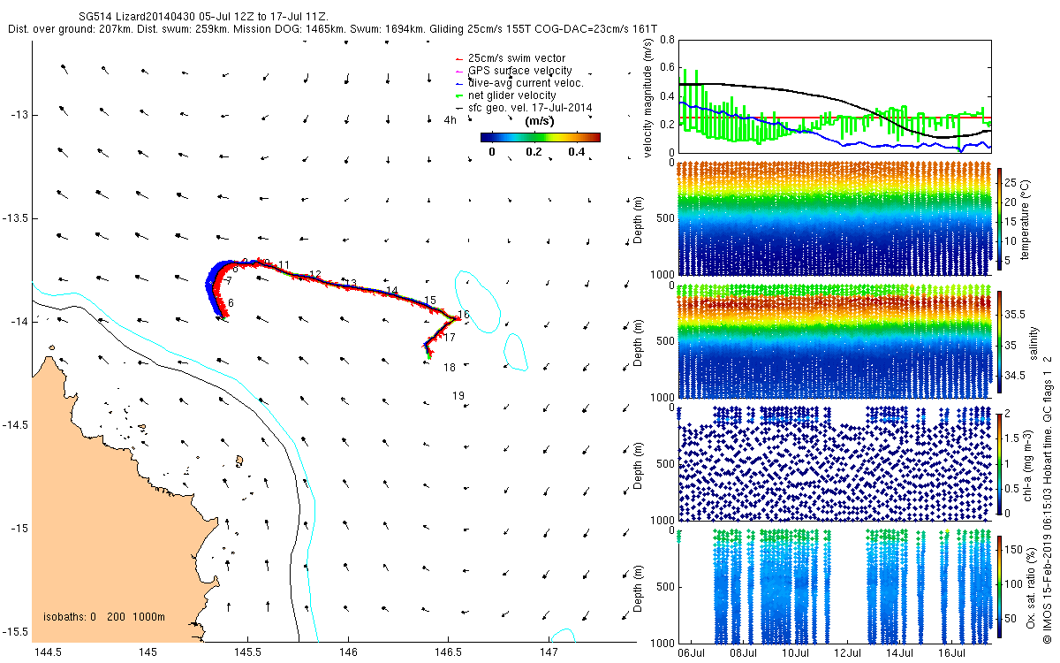Click the temperature colorbar
1060x663 pixels.
pyautogui.click(x=1001, y=219)
